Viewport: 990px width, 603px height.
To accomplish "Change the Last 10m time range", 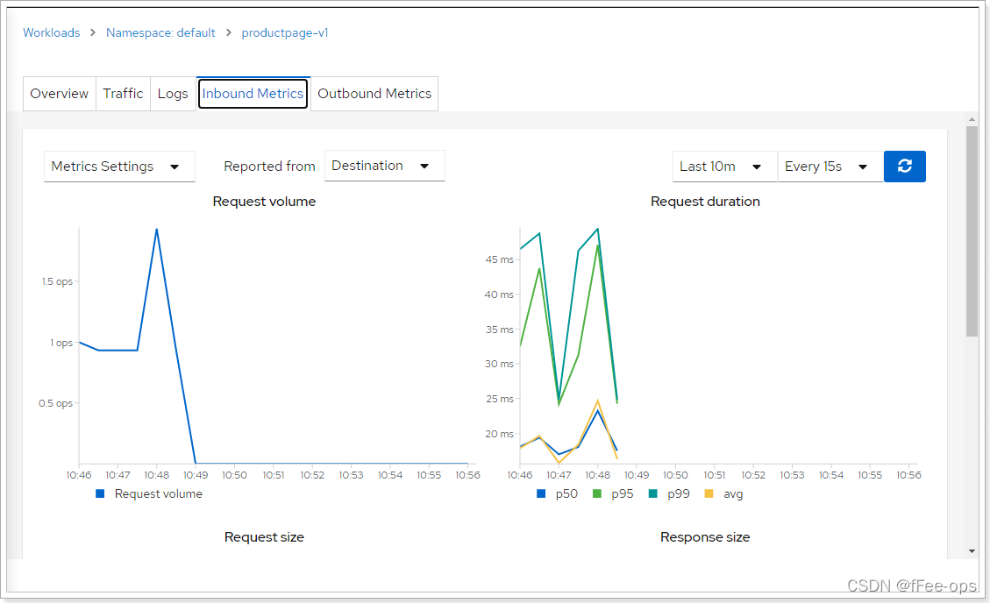I will pos(725,167).
